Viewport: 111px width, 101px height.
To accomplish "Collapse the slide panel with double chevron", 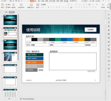I will point(1,12).
